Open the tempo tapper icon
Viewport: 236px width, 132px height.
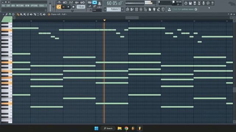(x=159, y=10)
